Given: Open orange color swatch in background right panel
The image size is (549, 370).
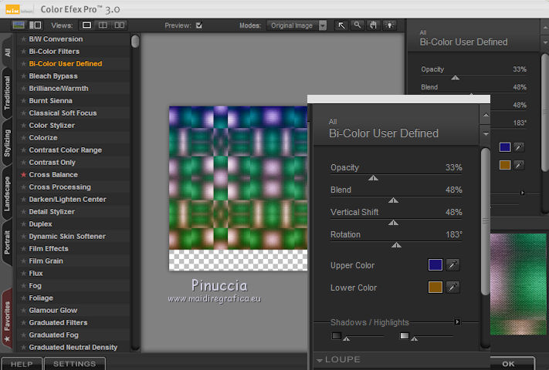Looking at the screenshot, I should pyautogui.click(x=505, y=165).
